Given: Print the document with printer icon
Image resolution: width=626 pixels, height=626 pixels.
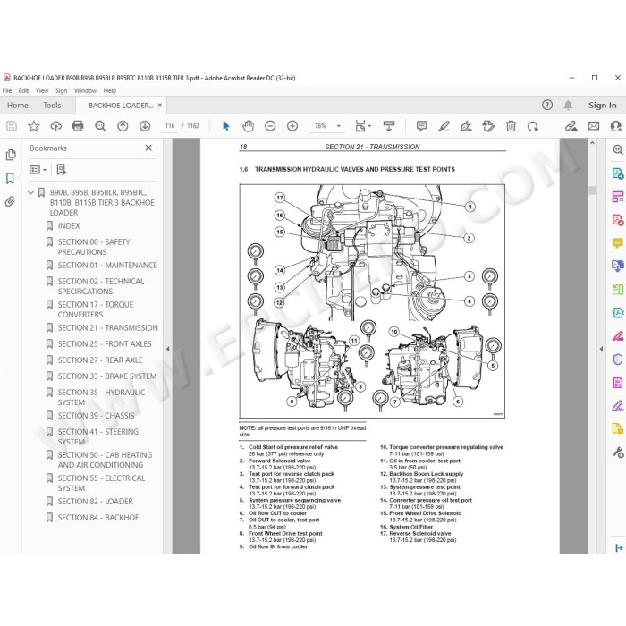Looking at the screenshot, I should (x=78, y=126).
